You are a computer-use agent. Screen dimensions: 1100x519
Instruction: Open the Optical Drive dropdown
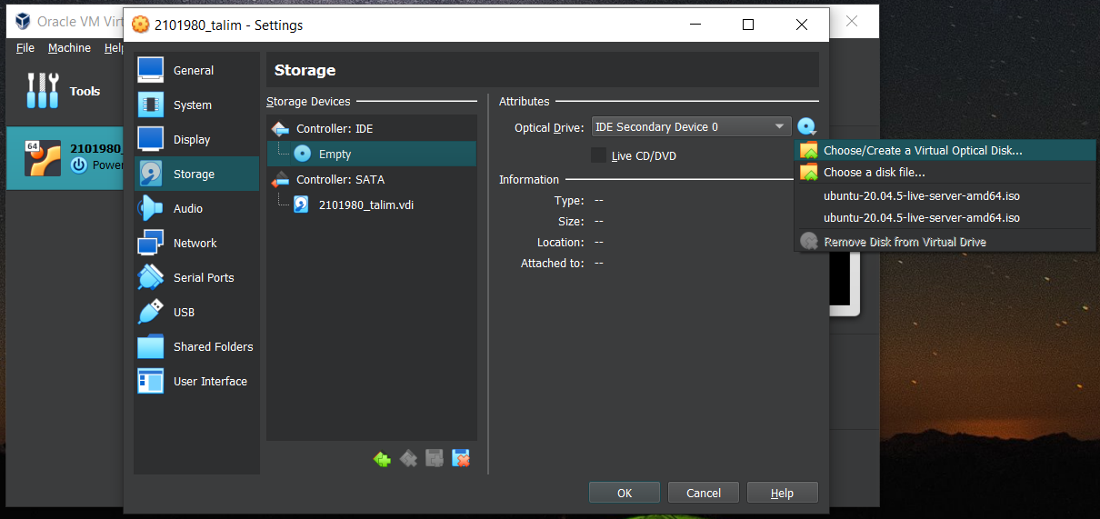pyautogui.click(x=691, y=126)
